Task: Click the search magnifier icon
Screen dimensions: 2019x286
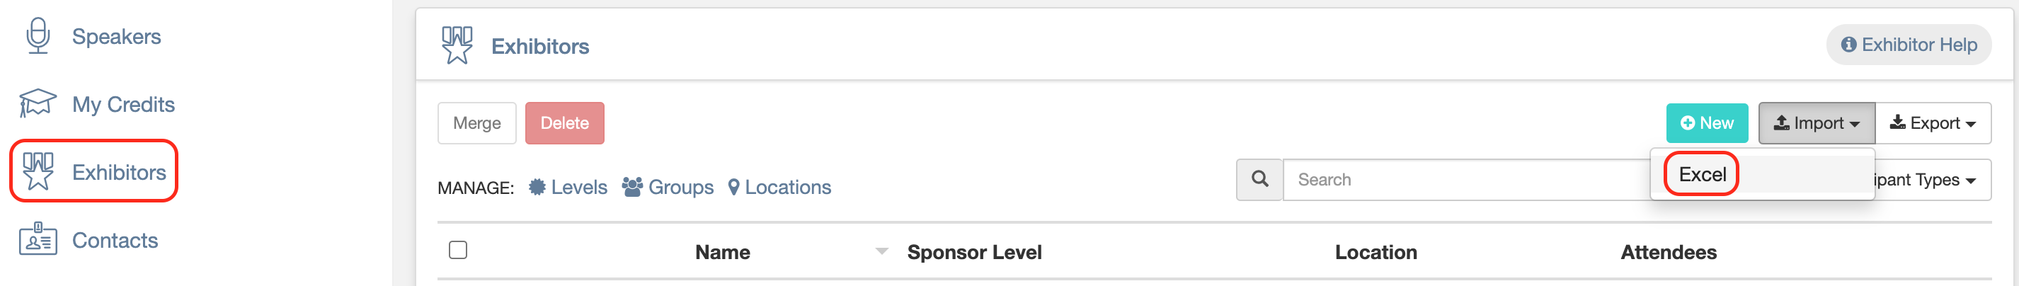Action: 1259,179
